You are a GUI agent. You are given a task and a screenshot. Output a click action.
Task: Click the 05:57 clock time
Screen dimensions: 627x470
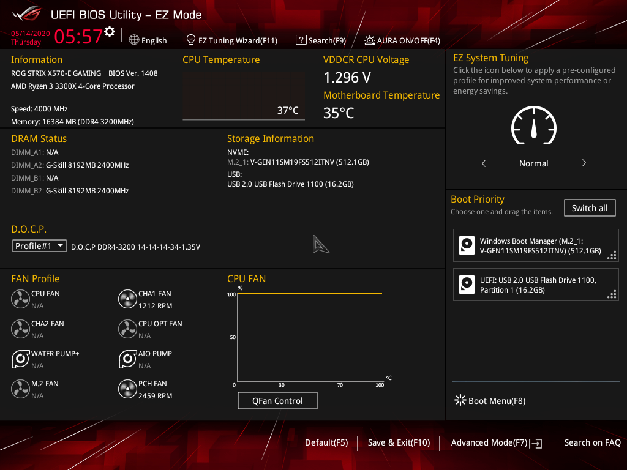pos(78,36)
